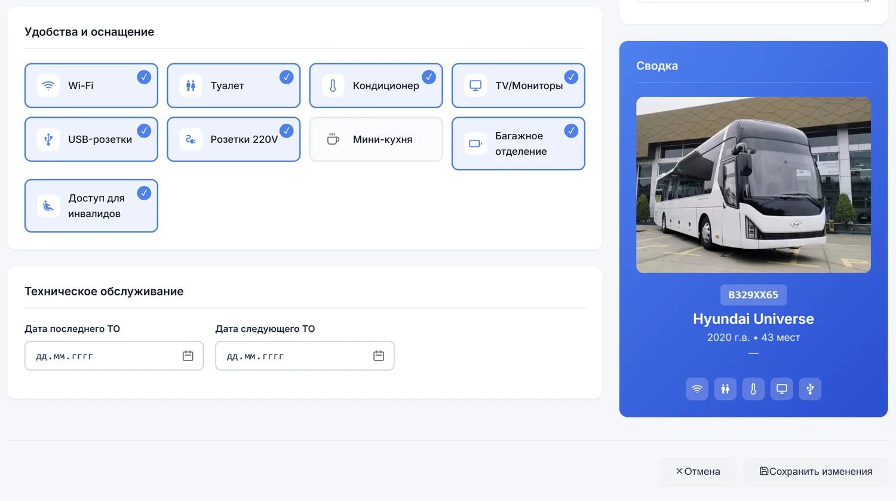Open calendar picker for Дата следующего ТО
896x501 pixels.
tap(379, 356)
